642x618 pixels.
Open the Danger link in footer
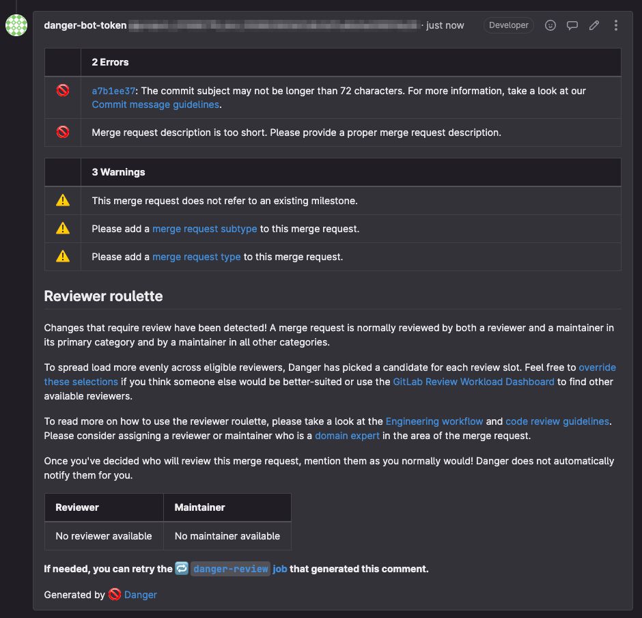141,594
